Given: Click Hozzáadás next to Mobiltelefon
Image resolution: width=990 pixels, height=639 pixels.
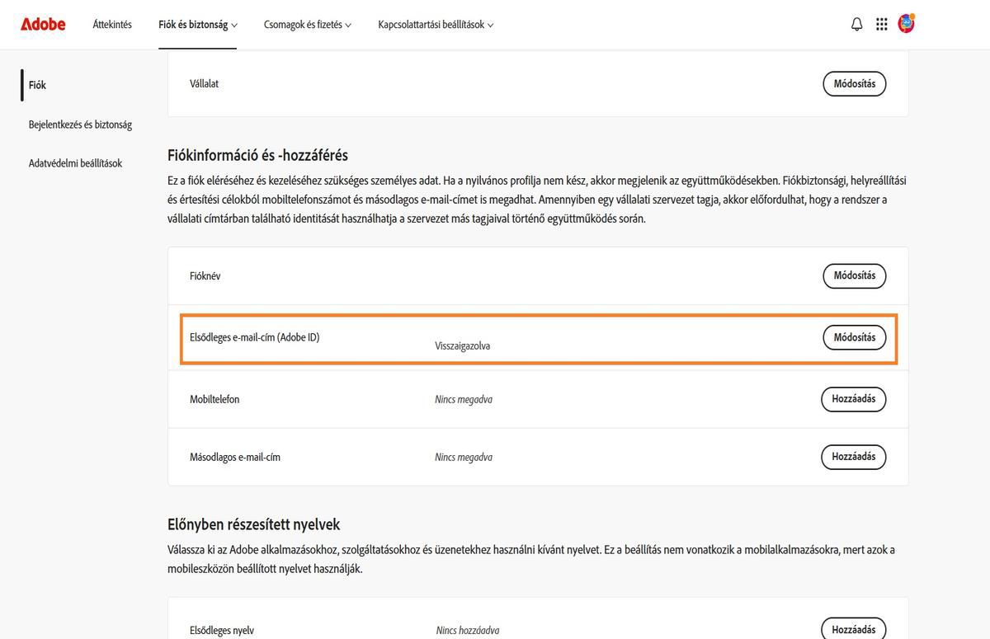Looking at the screenshot, I should pyautogui.click(x=853, y=398).
